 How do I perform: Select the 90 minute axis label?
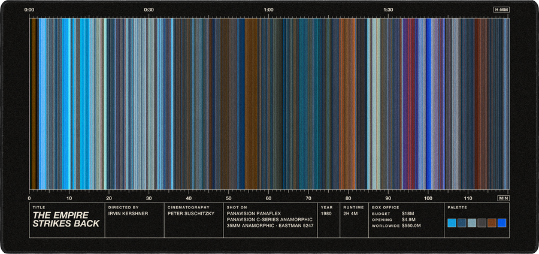[x=388, y=198]
